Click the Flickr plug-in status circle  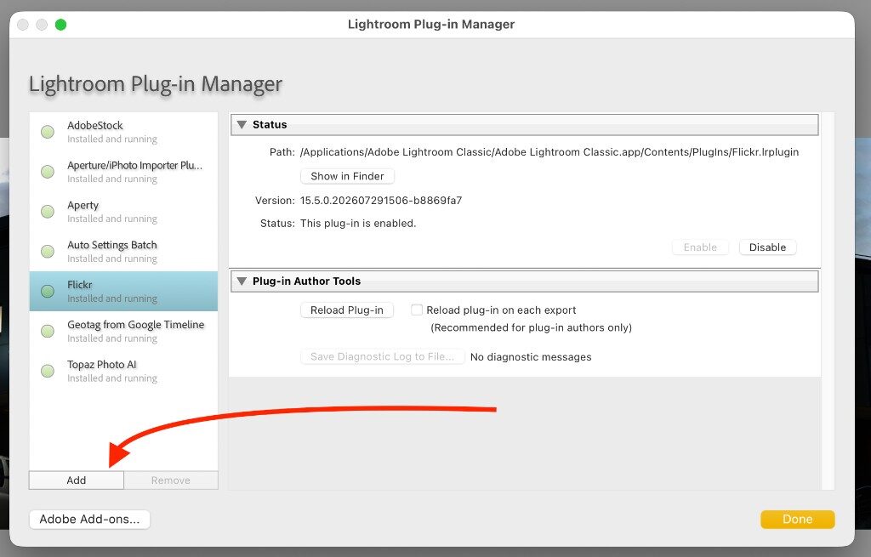point(48,292)
